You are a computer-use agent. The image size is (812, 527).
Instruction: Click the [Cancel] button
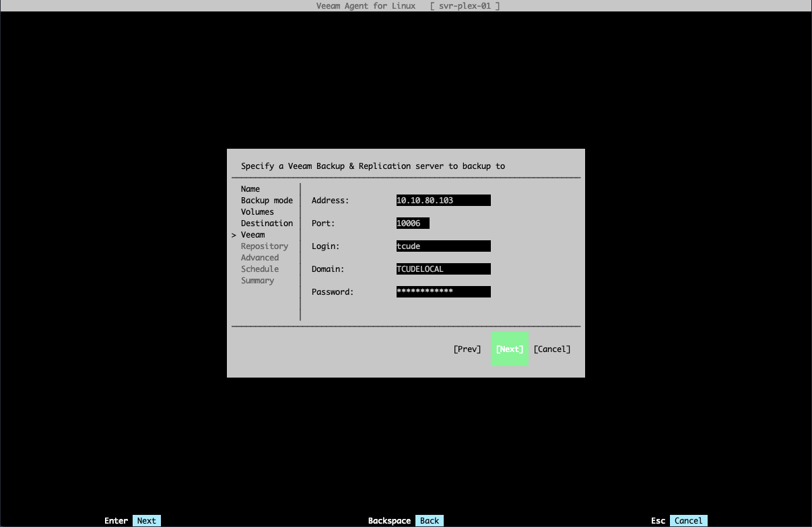tap(552, 349)
